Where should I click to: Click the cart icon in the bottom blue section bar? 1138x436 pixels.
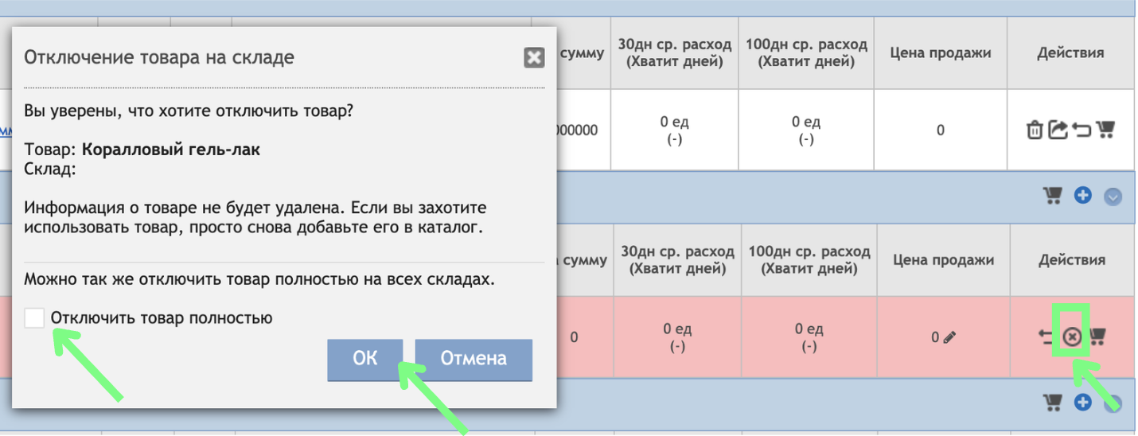coord(1053,403)
